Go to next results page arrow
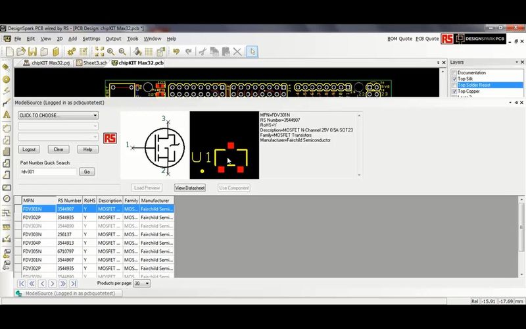526x329 pixels. (53, 284)
